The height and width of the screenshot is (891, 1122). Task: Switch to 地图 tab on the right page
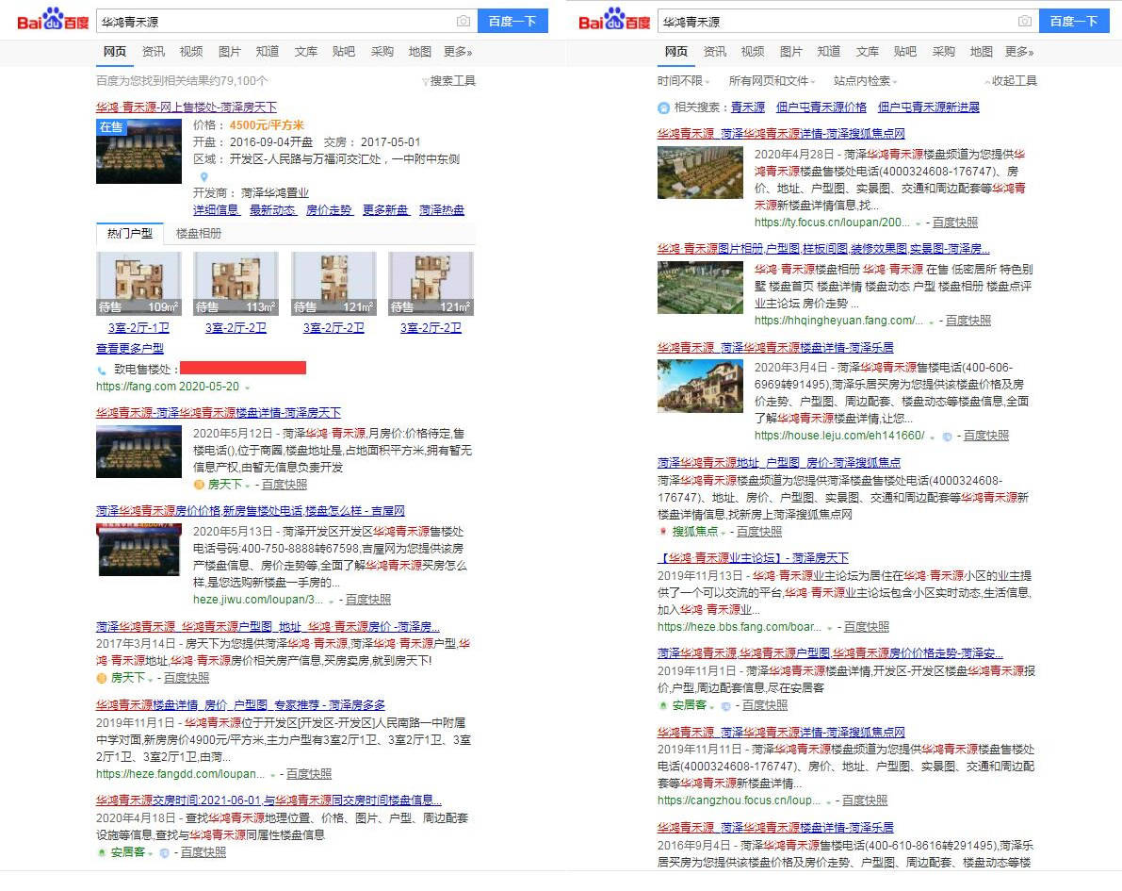tap(981, 52)
